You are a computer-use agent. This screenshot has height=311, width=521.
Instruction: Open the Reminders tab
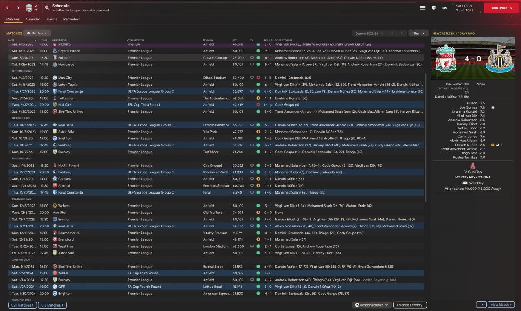pyautogui.click(x=72, y=19)
